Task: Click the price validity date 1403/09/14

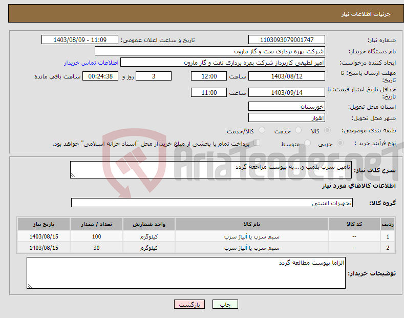Action: click(287, 92)
